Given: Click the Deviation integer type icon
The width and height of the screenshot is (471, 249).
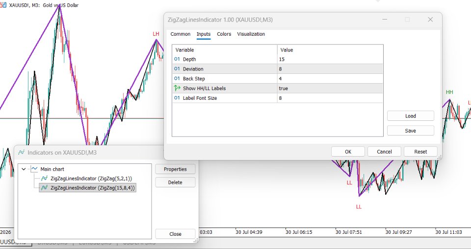Looking at the screenshot, I should tap(177, 69).
